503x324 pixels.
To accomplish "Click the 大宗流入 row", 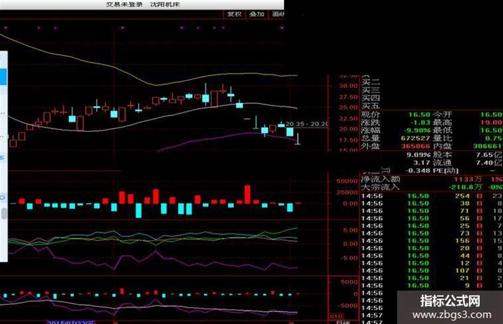I will (x=431, y=187).
